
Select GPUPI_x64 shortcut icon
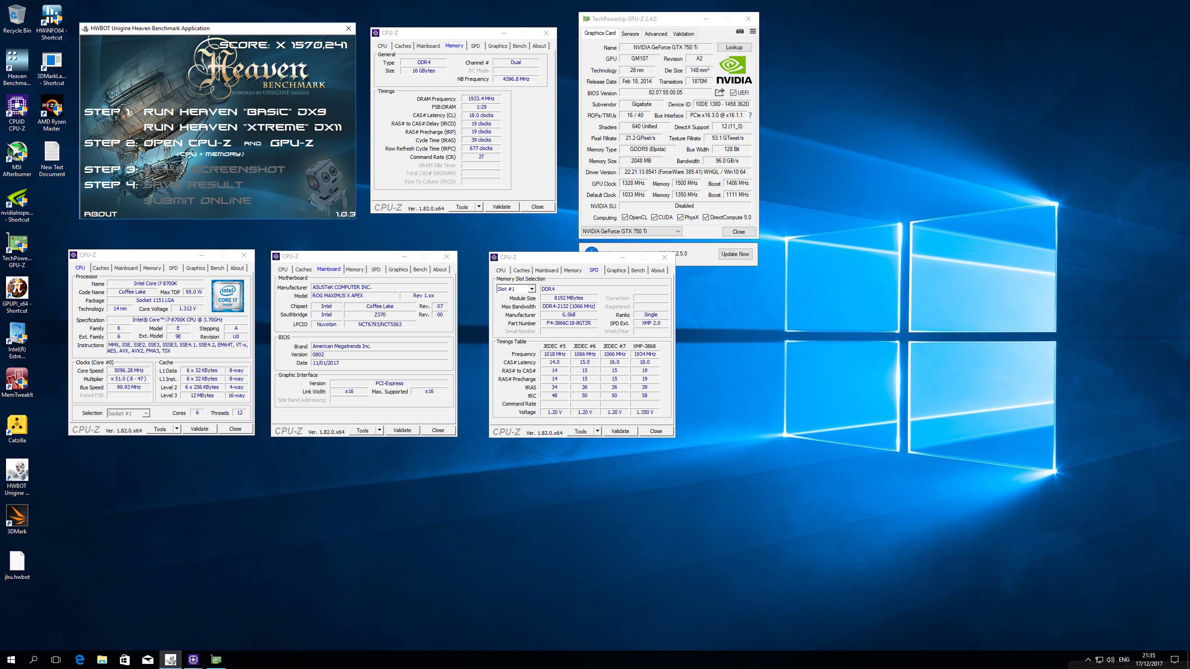(17, 295)
